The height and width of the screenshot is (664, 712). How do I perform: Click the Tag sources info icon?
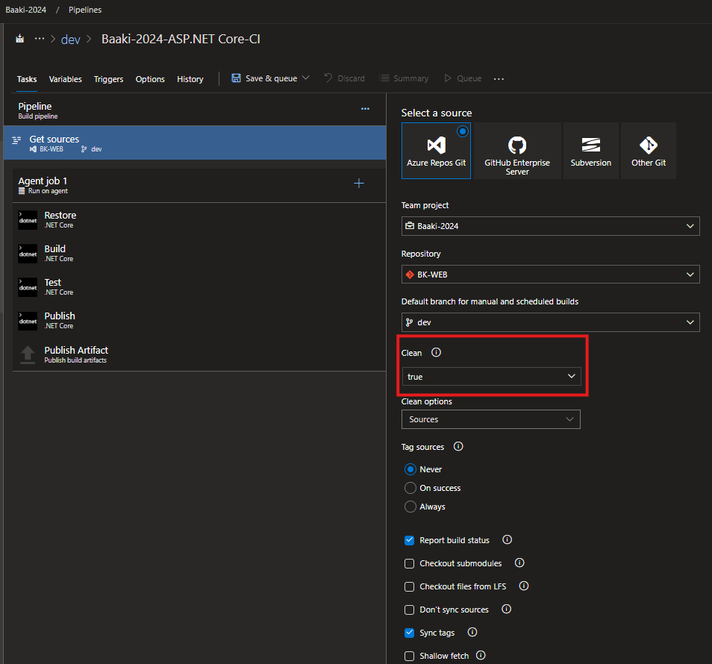(x=458, y=446)
